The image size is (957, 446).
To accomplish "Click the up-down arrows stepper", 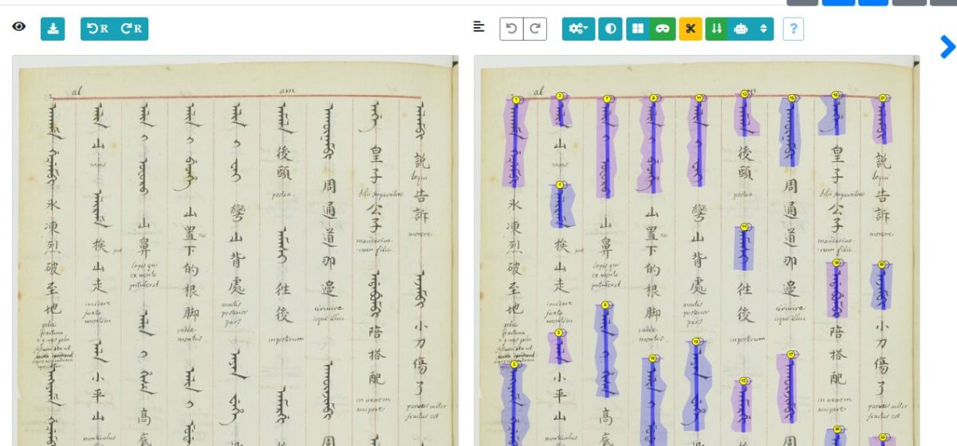I will click(763, 29).
